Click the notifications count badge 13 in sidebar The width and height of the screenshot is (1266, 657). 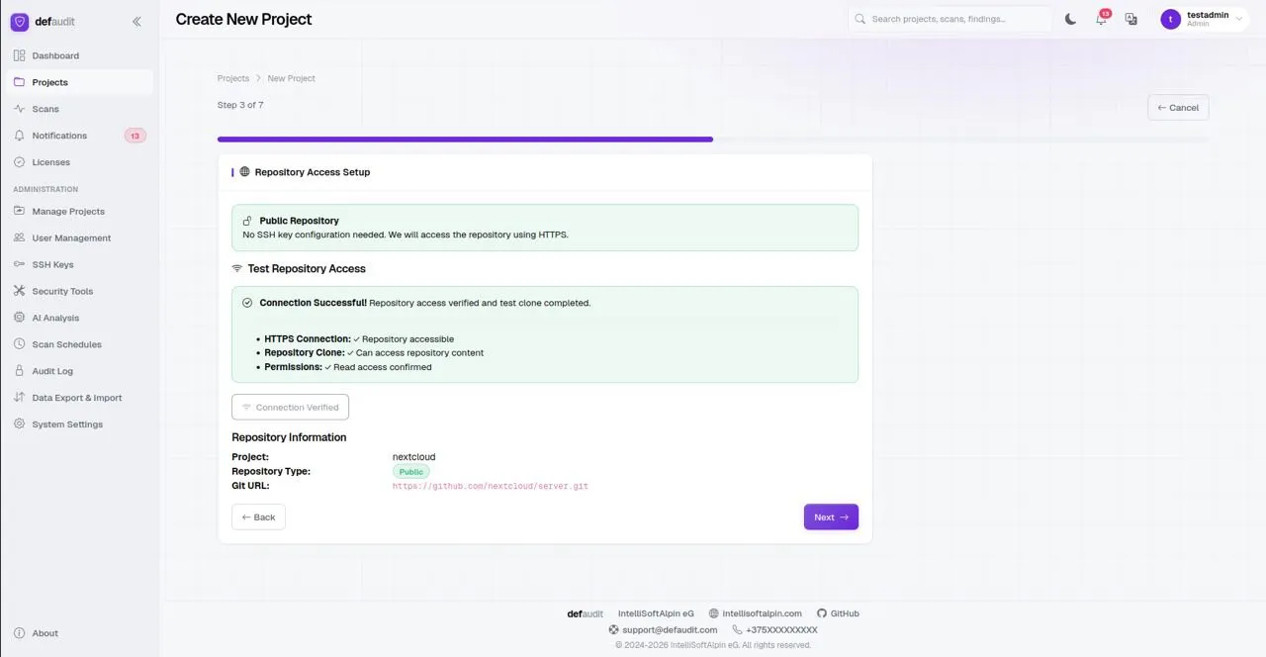136,136
